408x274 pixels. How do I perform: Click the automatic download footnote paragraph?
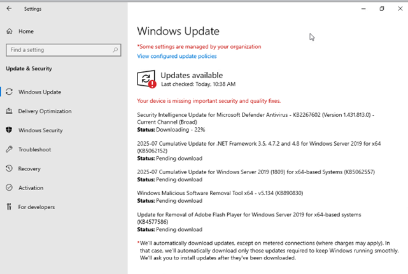(268, 250)
